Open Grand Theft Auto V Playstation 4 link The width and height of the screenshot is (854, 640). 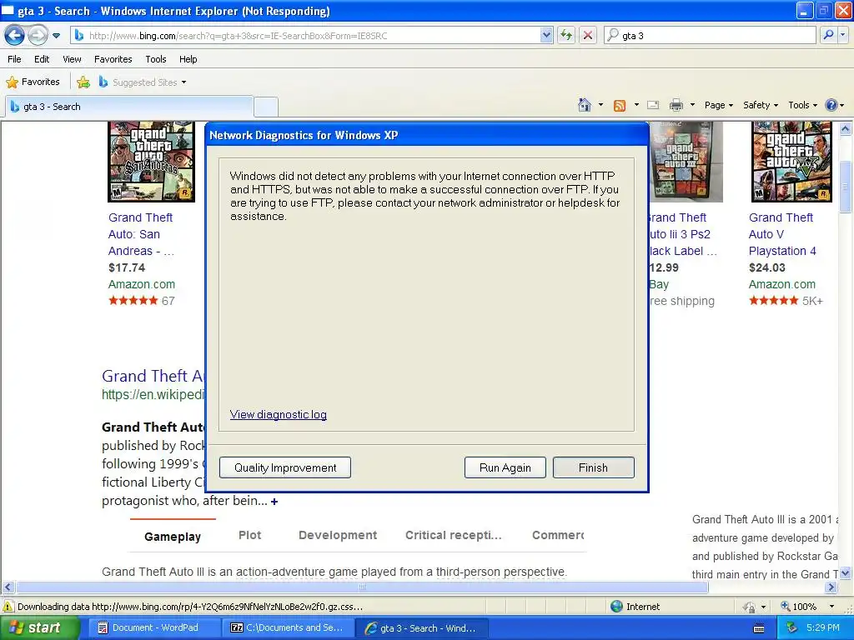tap(782, 234)
